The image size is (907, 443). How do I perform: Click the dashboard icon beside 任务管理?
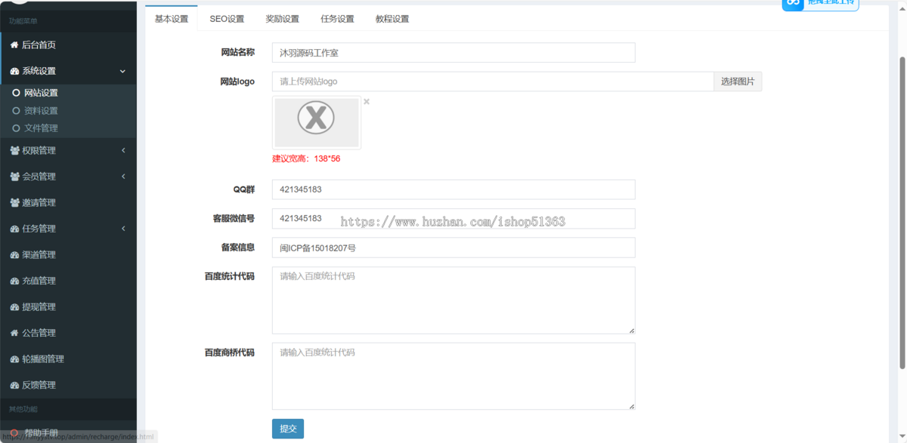pos(14,229)
